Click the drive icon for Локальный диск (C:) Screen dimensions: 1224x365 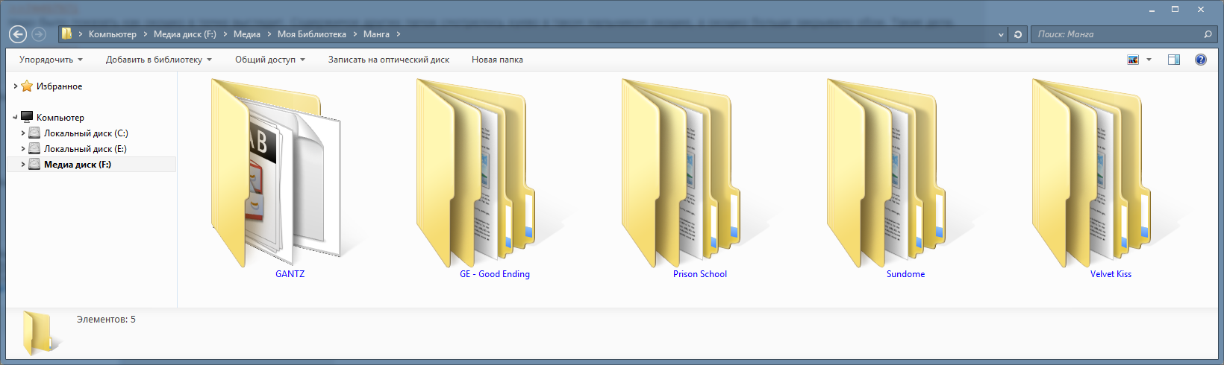point(34,133)
